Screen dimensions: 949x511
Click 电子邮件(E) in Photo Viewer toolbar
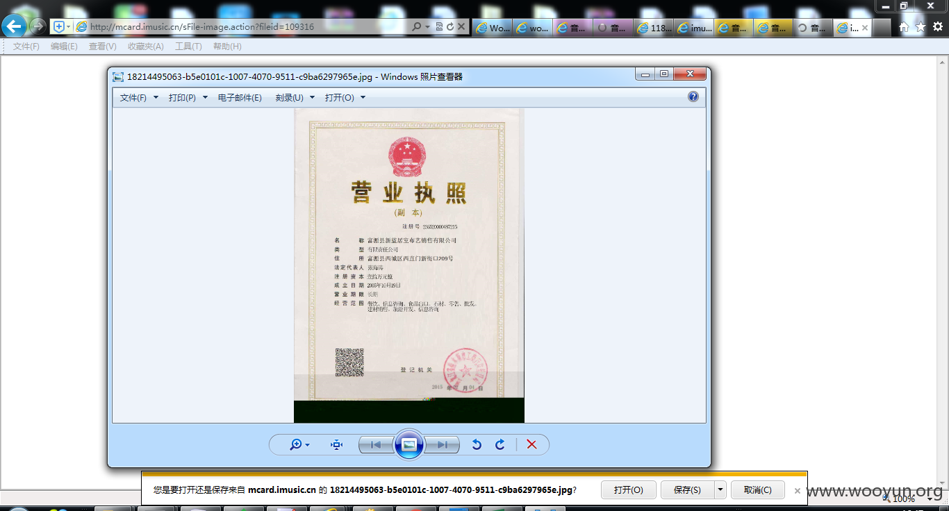(240, 98)
